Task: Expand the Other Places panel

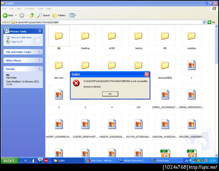Action: coord(40,60)
